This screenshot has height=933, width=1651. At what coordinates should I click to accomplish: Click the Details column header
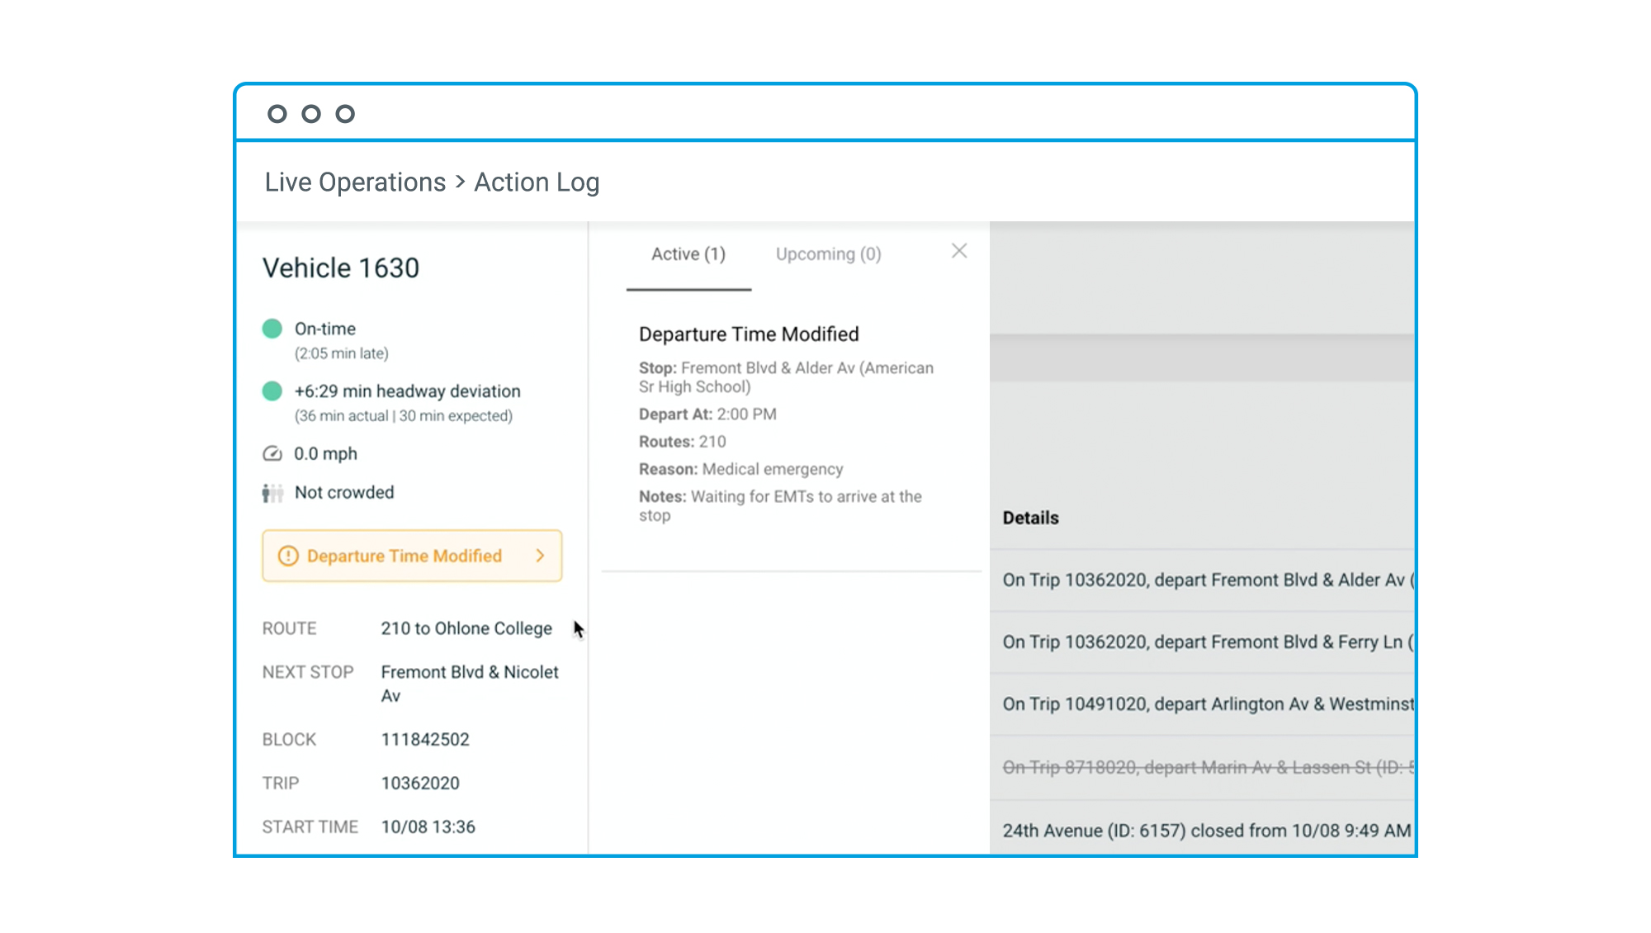pos(1030,519)
